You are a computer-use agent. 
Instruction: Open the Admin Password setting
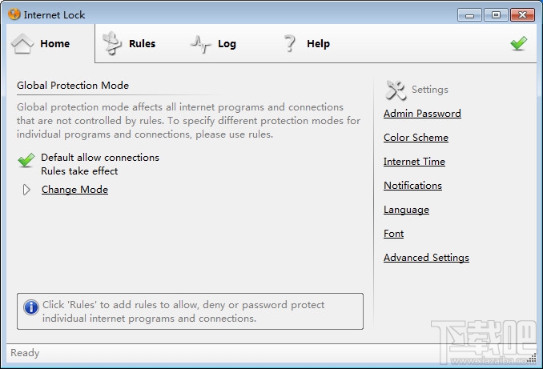point(422,114)
